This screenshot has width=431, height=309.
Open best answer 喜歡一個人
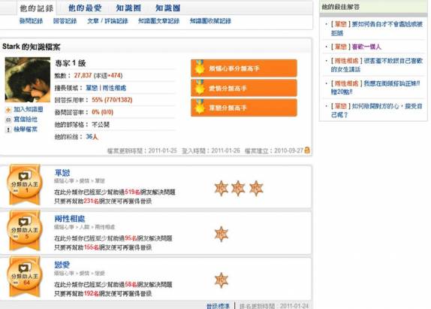coord(366,47)
